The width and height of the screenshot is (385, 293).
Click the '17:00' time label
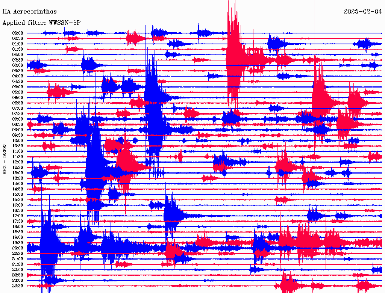(17, 216)
